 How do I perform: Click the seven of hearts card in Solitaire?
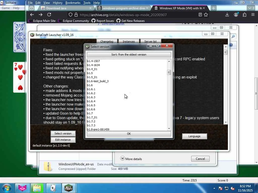tap(19, 77)
